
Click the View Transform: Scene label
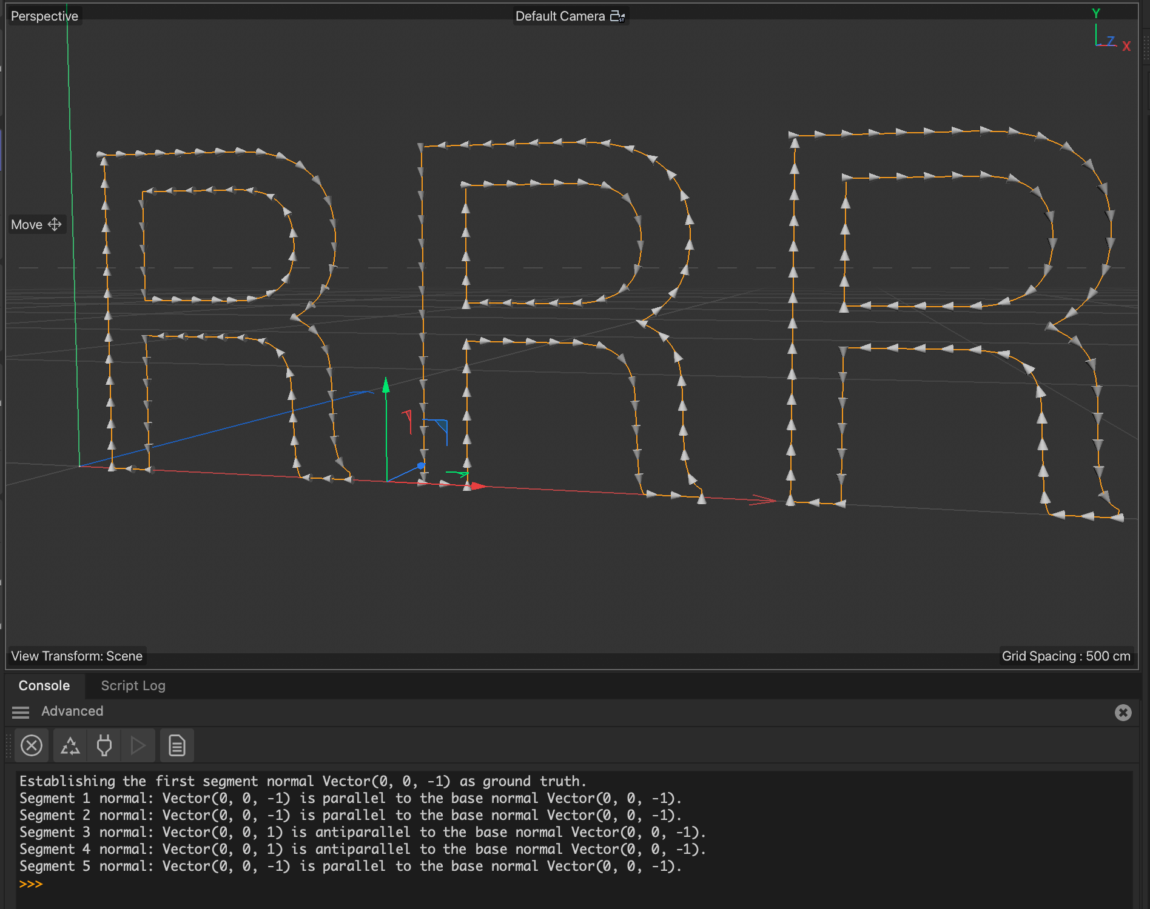[77, 656]
